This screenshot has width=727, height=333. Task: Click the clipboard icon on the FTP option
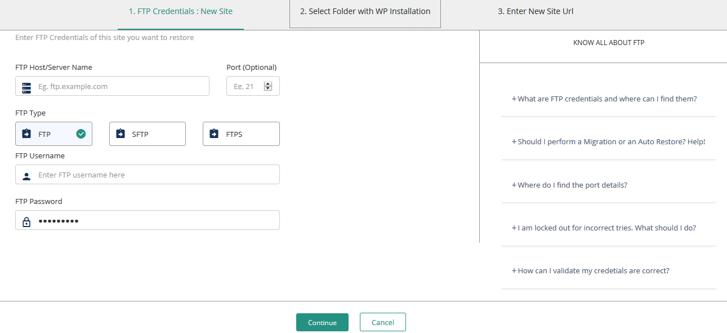pyautogui.click(x=26, y=134)
